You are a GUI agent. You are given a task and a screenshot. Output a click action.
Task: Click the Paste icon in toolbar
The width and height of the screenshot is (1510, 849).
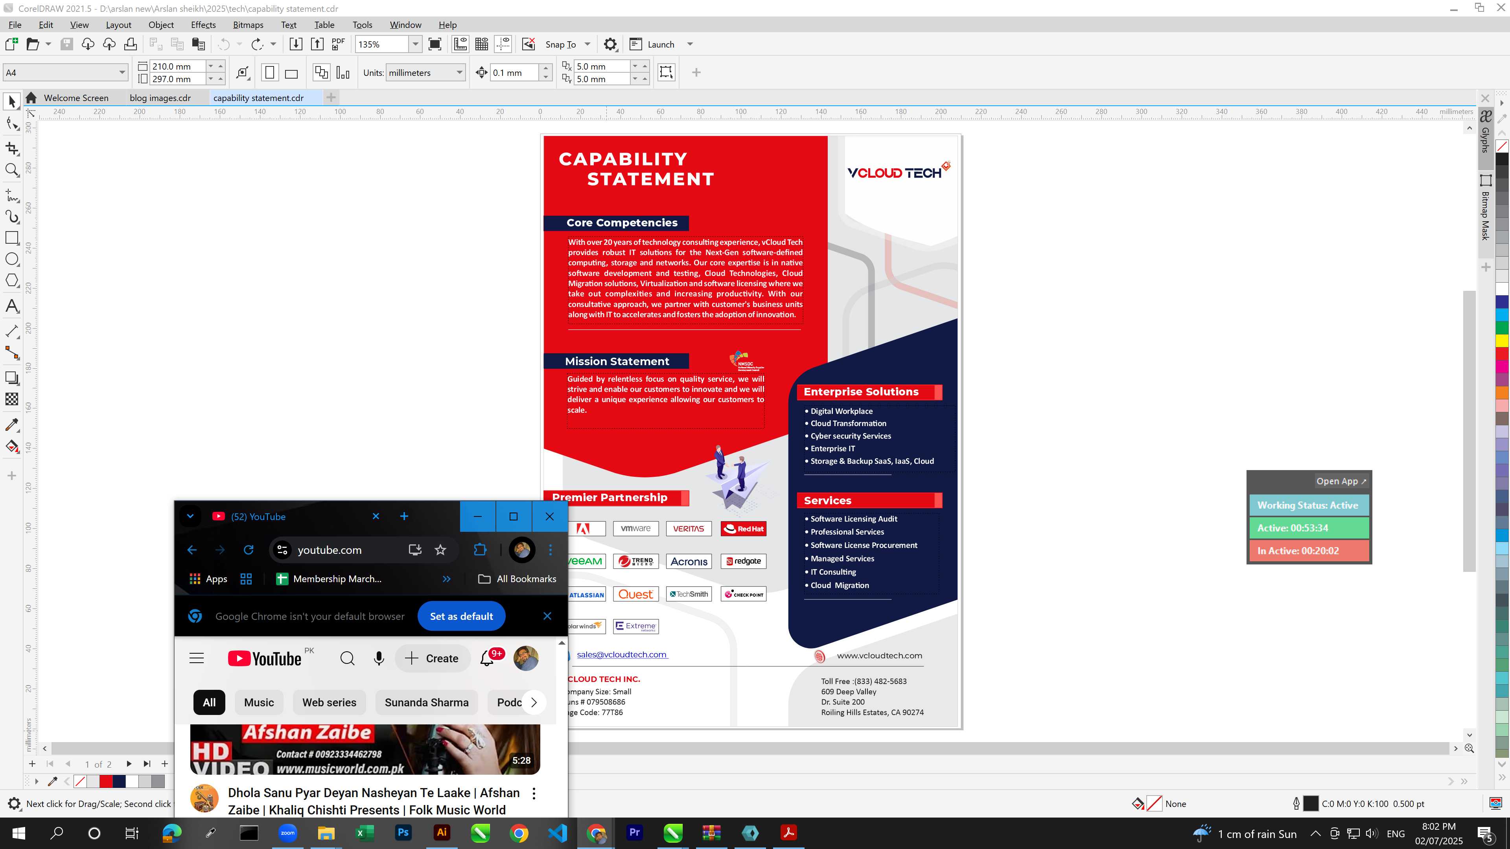(199, 44)
